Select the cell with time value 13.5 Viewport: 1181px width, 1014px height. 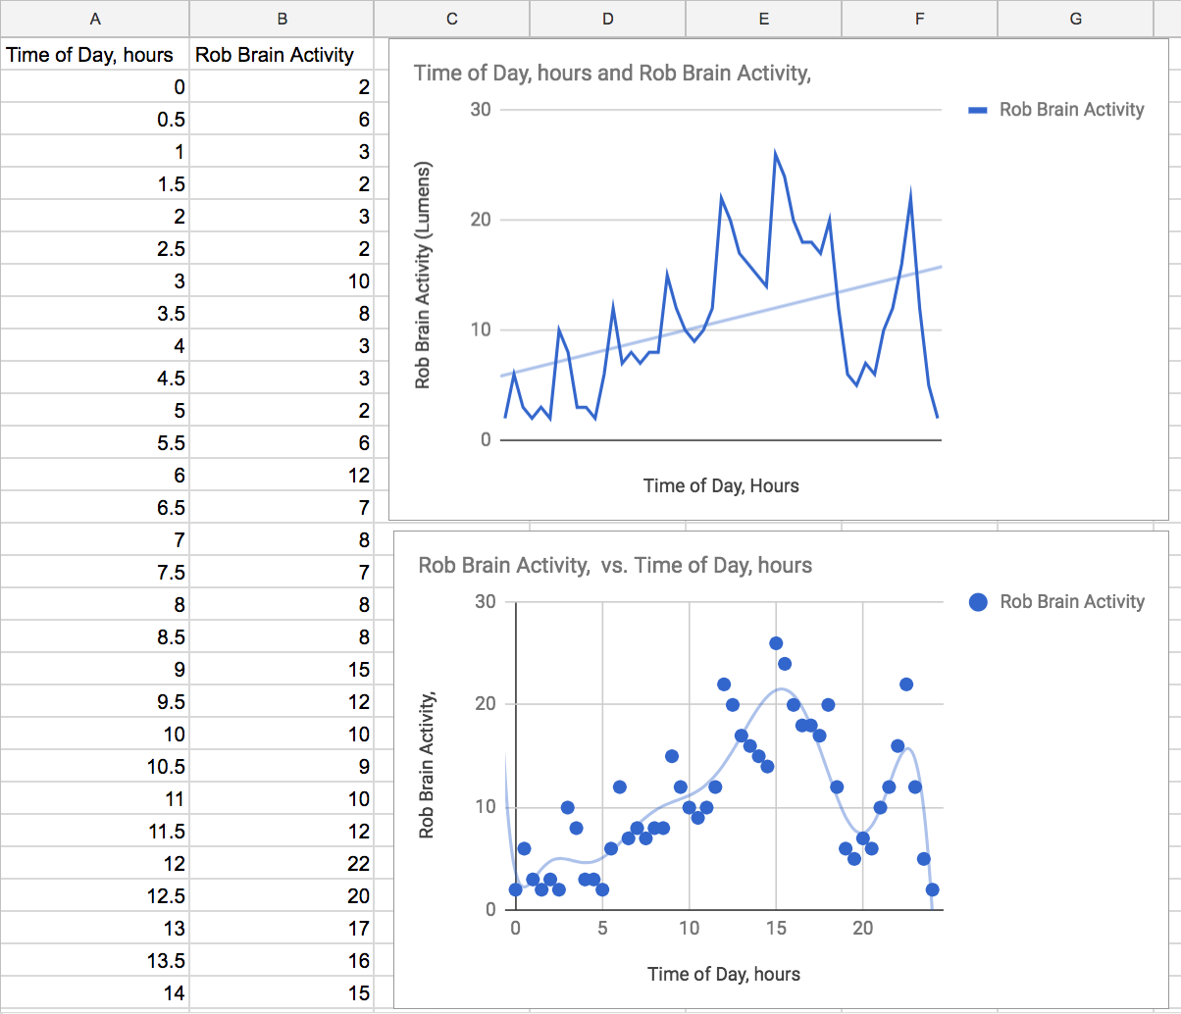94,961
